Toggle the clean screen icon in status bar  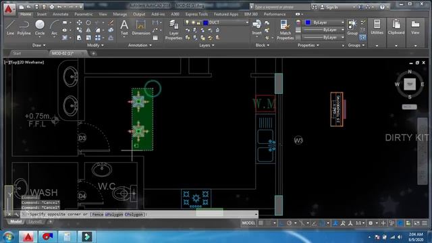pyautogui.click(x=417, y=223)
